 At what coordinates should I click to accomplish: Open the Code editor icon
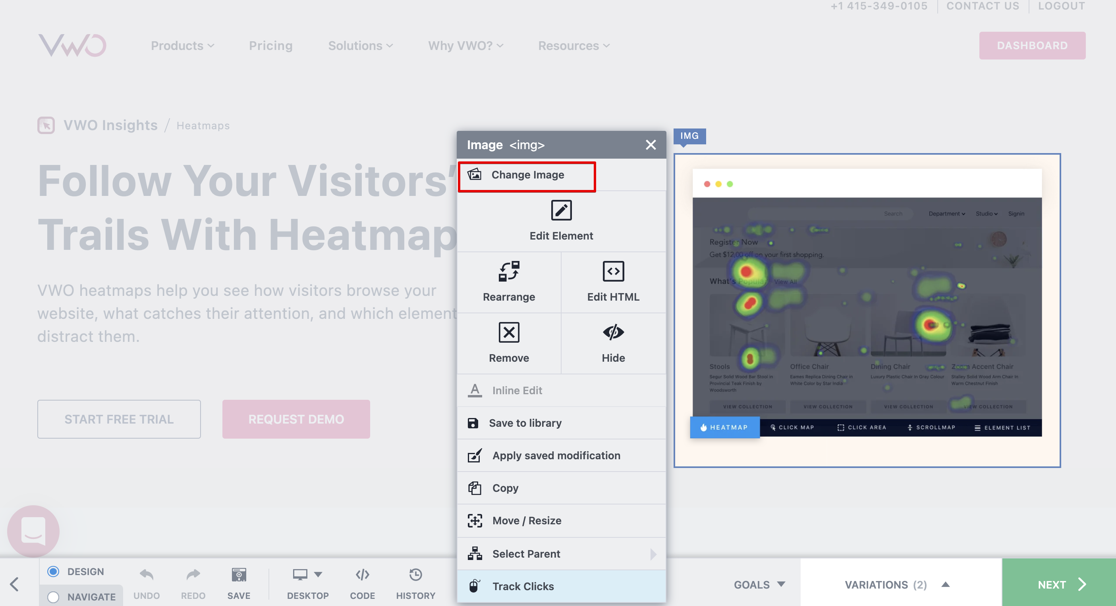tap(362, 574)
